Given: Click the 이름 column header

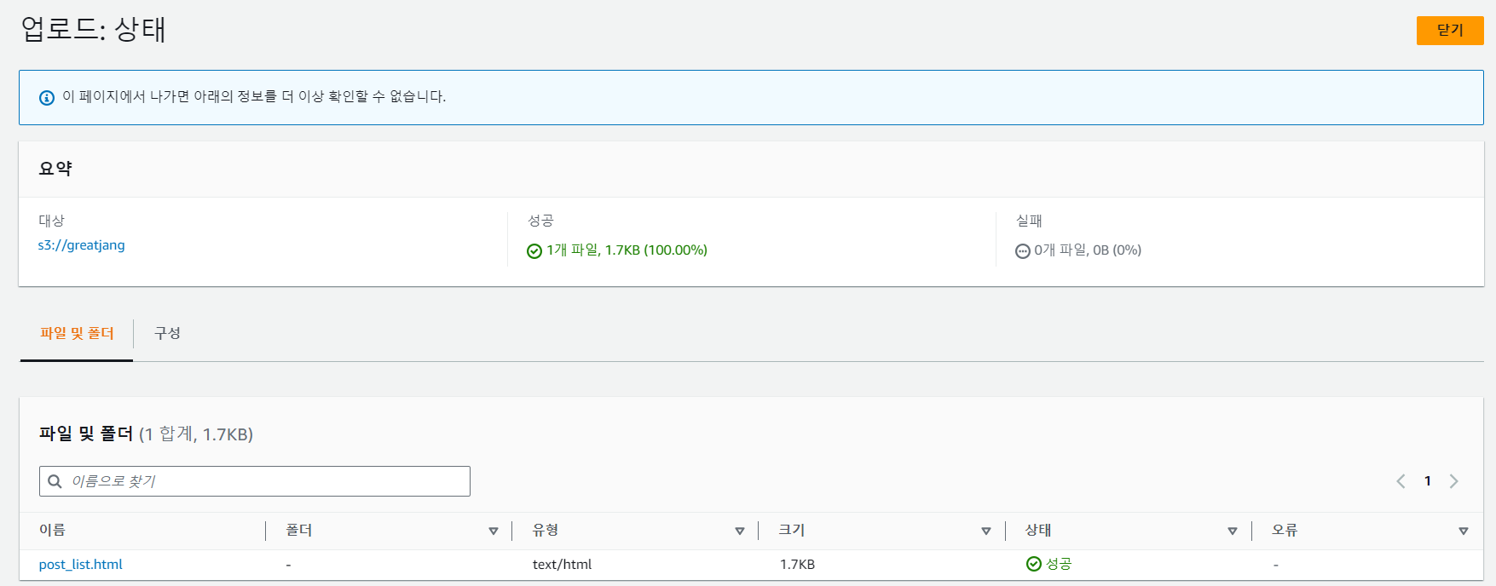Looking at the screenshot, I should 52,530.
